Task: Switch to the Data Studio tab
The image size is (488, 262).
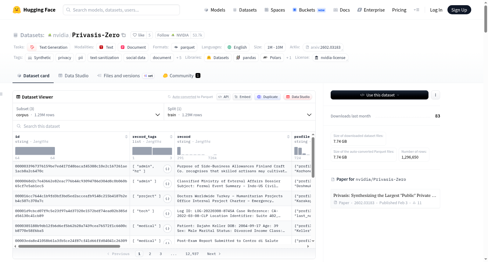Action: coord(74,76)
